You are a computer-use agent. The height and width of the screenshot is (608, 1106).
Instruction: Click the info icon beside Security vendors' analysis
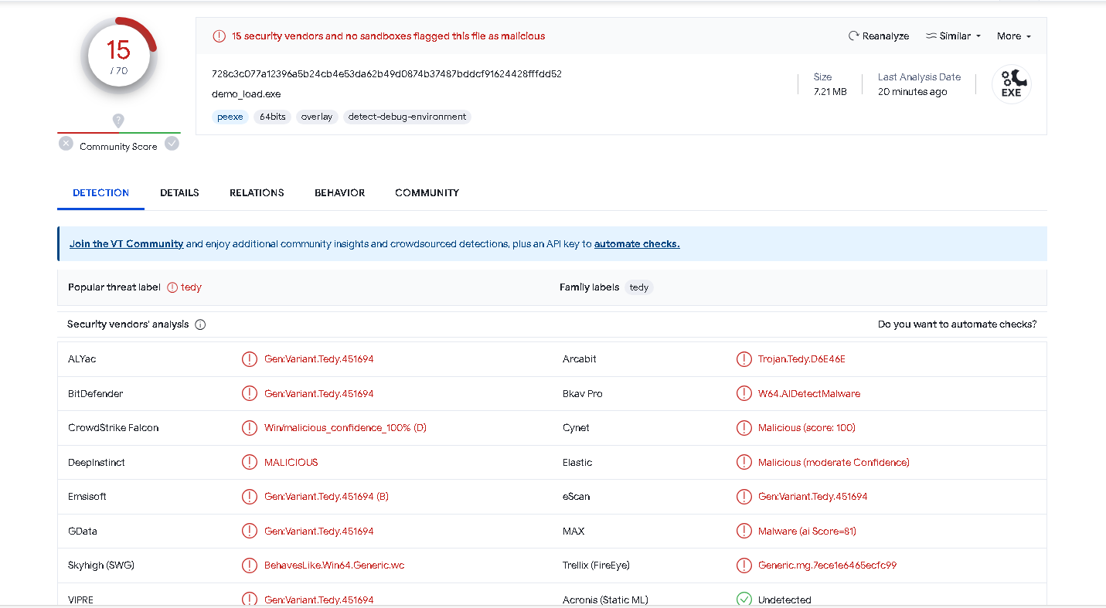pos(200,324)
